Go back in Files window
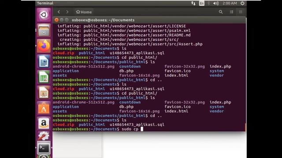The height and width of the screenshot is (158, 282). pos(59,12)
